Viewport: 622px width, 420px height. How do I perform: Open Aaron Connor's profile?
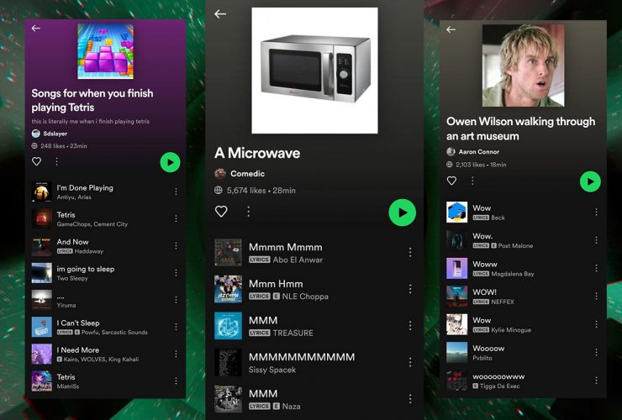coord(477,152)
